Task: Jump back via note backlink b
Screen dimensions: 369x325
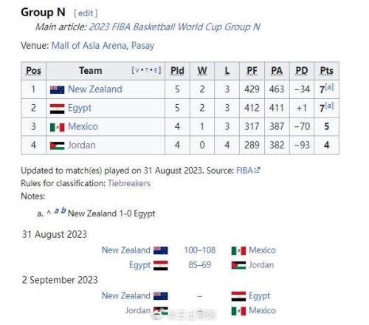Action: [63, 211]
